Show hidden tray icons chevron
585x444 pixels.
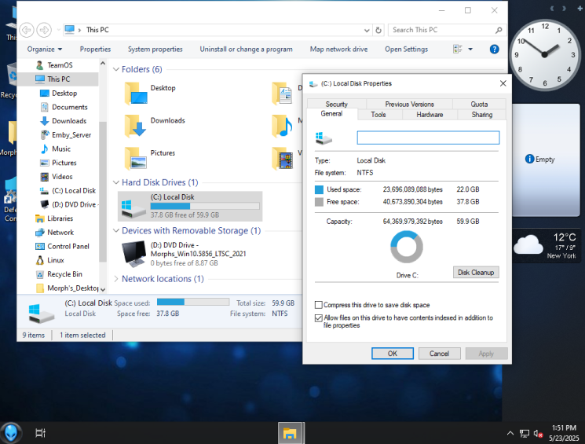click(x=510, y=434)
